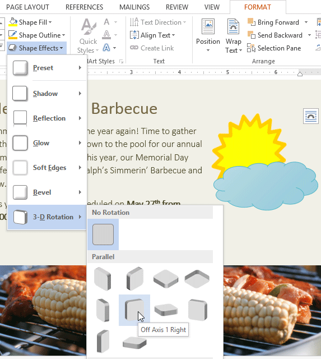Switch to the Mailings tab
The image size is (321, 359).
tap(134, 7)
